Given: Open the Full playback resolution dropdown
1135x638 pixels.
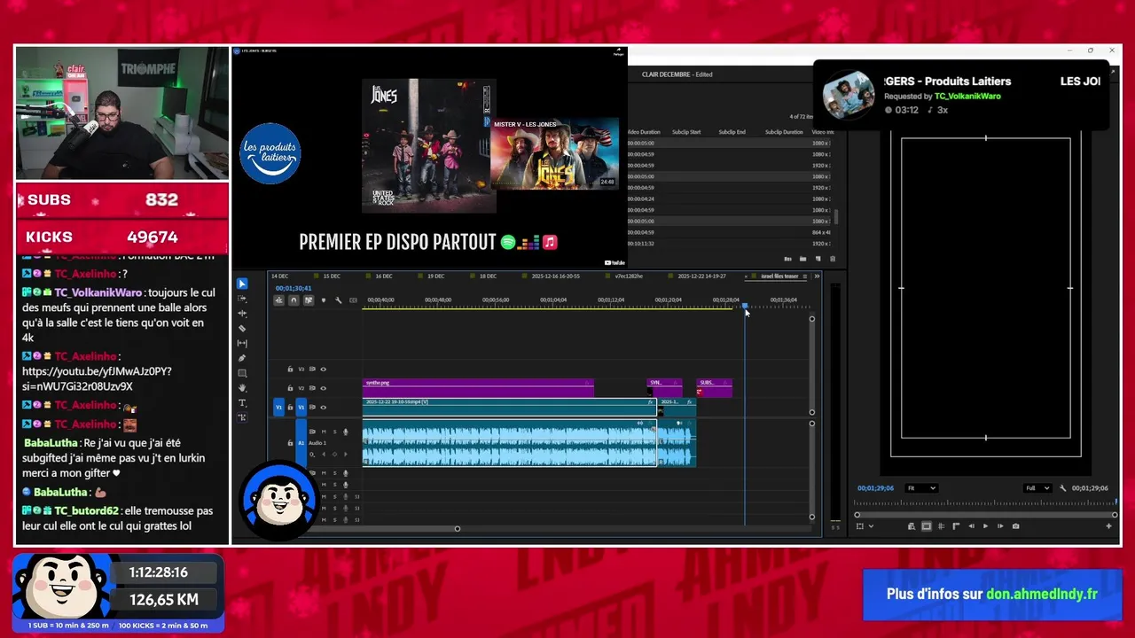Looking at the screenshot, I should click(1037, 488).
